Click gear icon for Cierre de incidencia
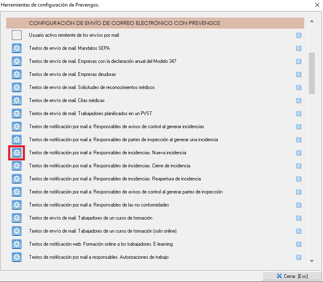This screenshot has width=323, height=282. [x=17, y=166]
